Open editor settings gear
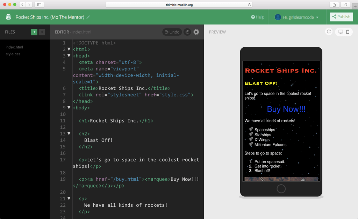This screenshot has height=219, width=358. tap(196, 32)
